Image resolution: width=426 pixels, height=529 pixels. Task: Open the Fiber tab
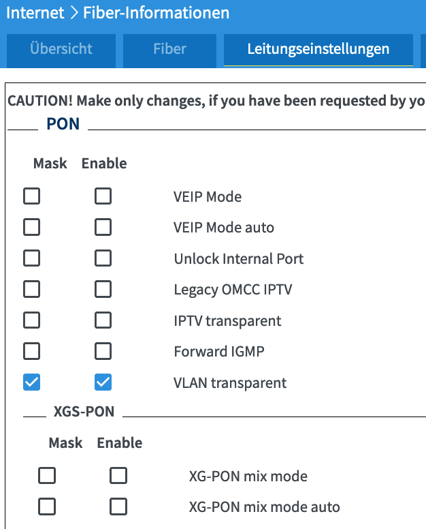(169, 50)
